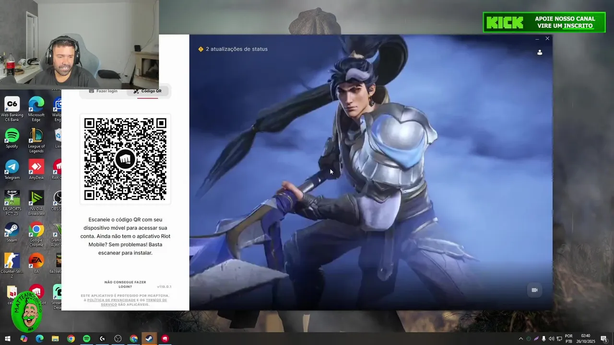Viewport: 614px width, 345px height.
Task: Open OBS Studio from the taskbar
Action: pos(118,339)
